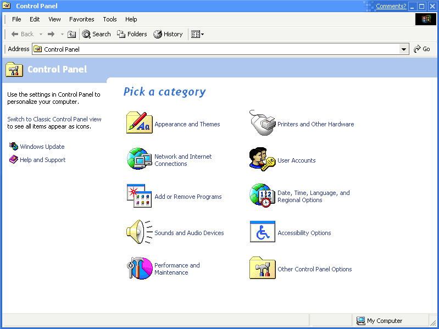The height and width of the screenshot is (329, 439).
Task: Open the Favorites menu
Action: pyautogui.click(x=82, y=19)
